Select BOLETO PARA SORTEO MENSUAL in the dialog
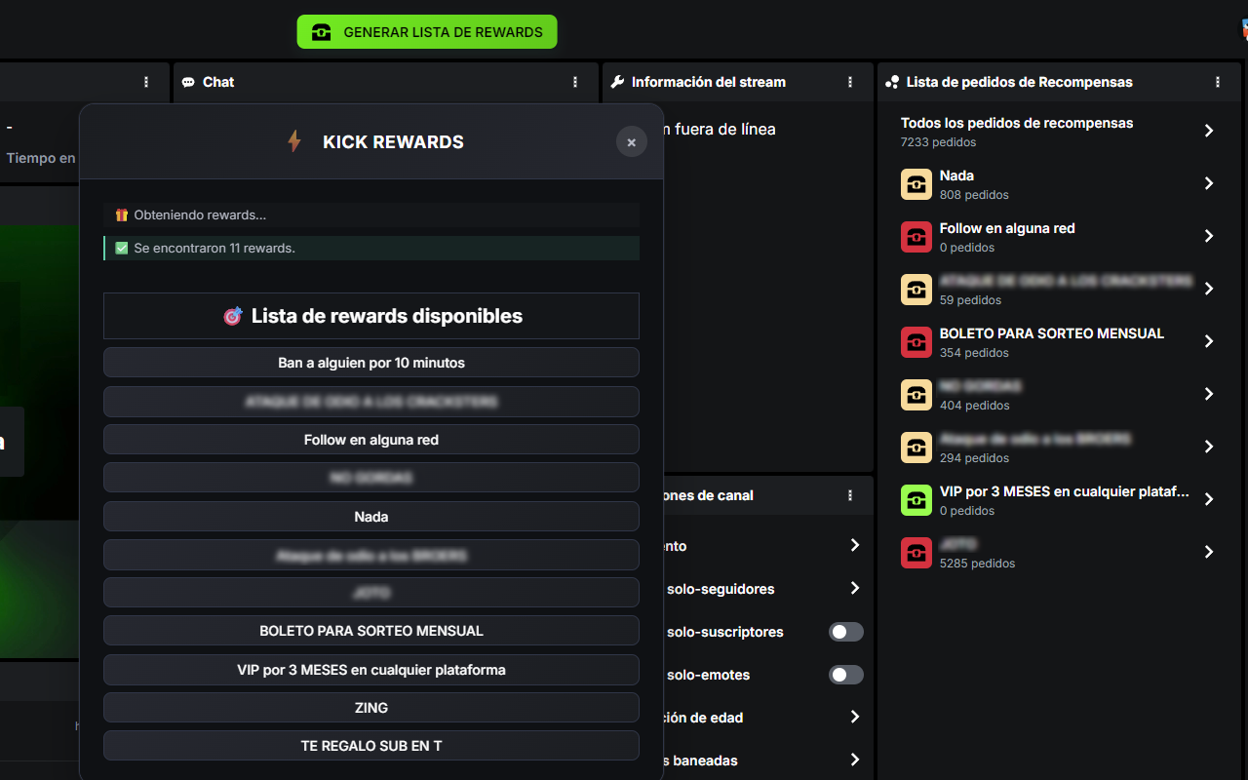Screen dimensions: 1248x780 point(371,631)
